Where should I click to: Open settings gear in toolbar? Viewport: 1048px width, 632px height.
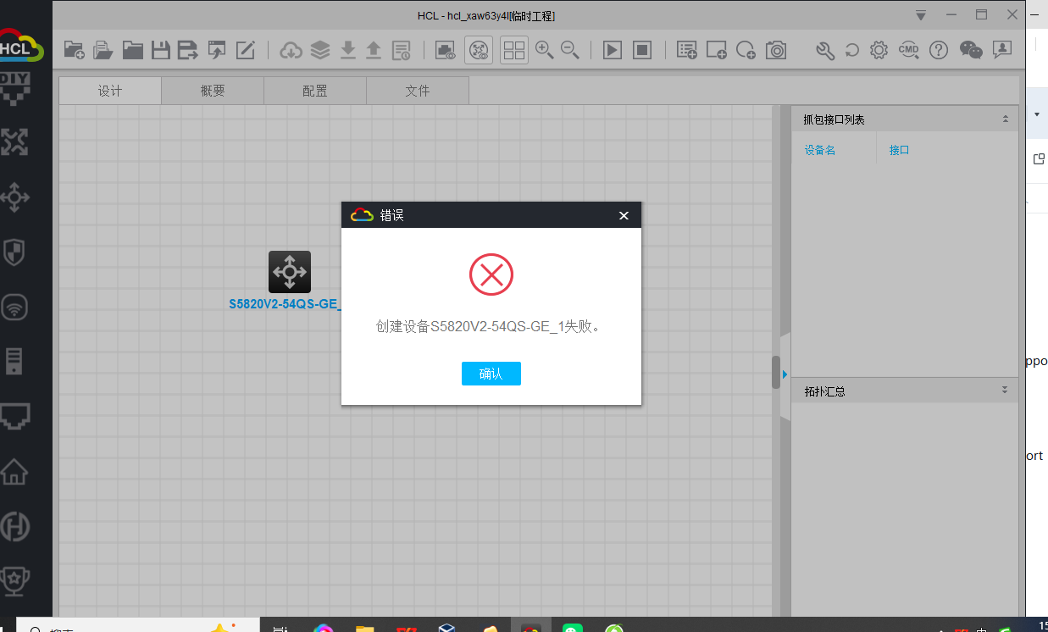coord(879,50)
